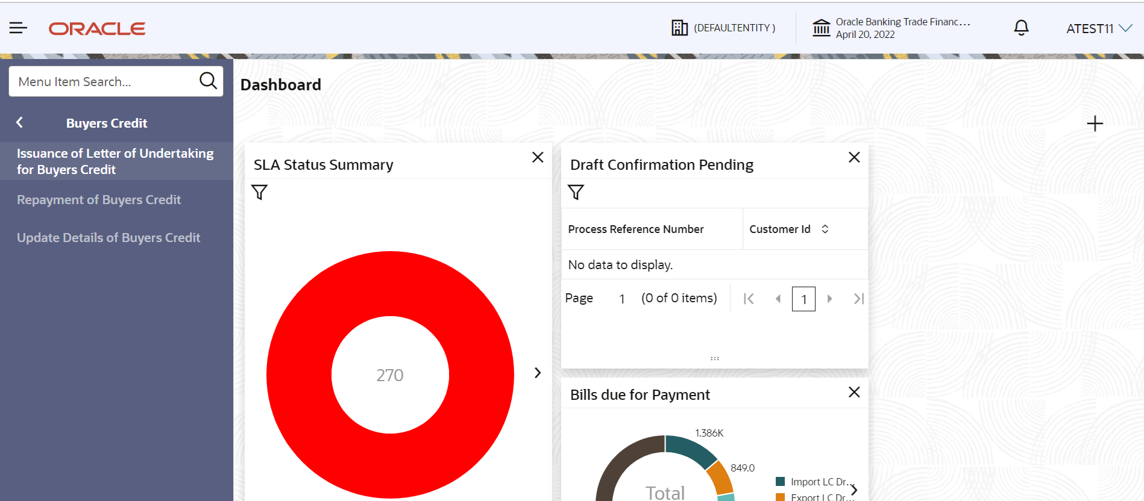Open filter in Draft Confirmation Pending
This screenshot has height=501, width=1144.
coord(576,193)
